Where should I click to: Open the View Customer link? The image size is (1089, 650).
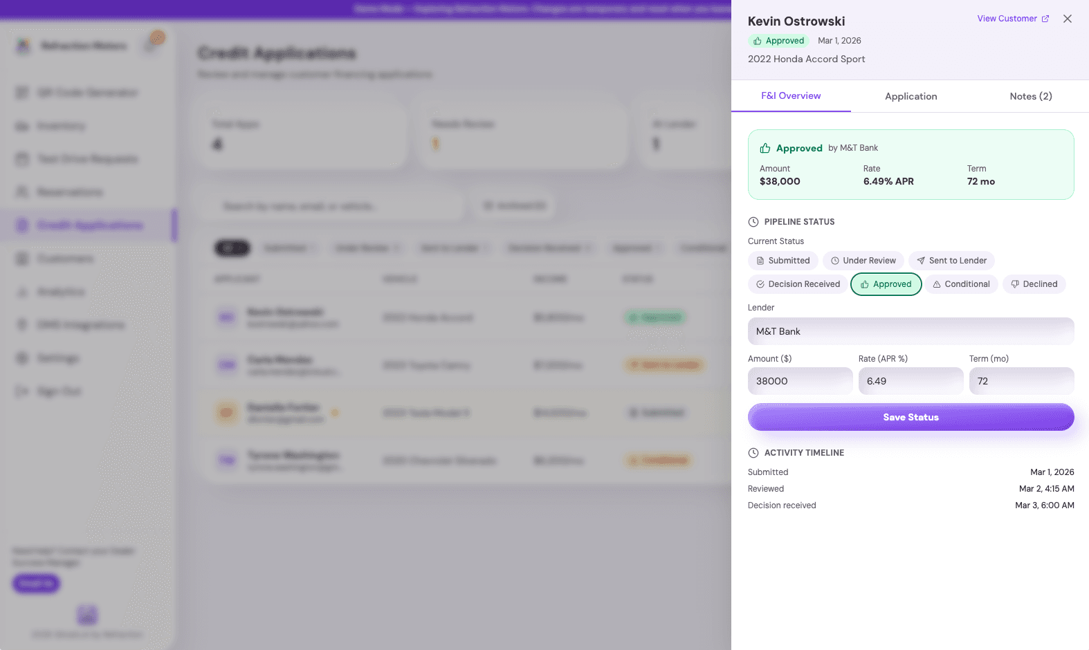pos(1007,19)
